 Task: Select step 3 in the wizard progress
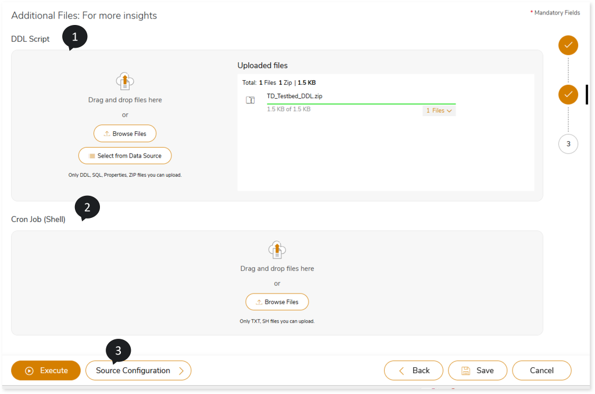pos(568,144)
